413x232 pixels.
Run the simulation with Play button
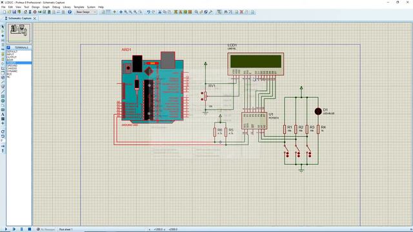(x=6, y=229)
